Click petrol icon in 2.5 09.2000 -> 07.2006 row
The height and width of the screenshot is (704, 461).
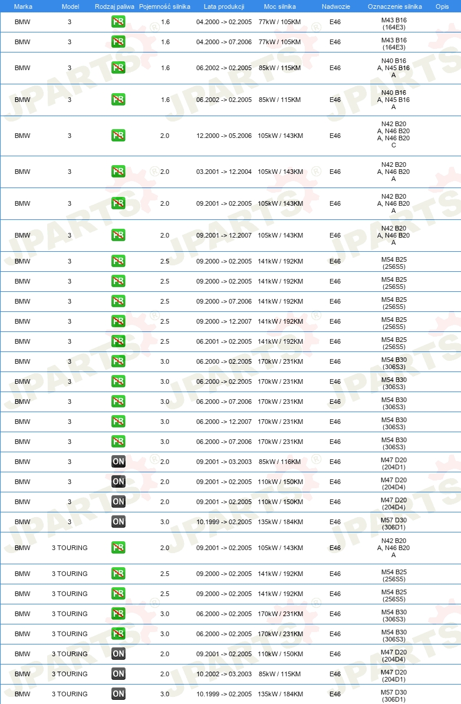[118, 301]
